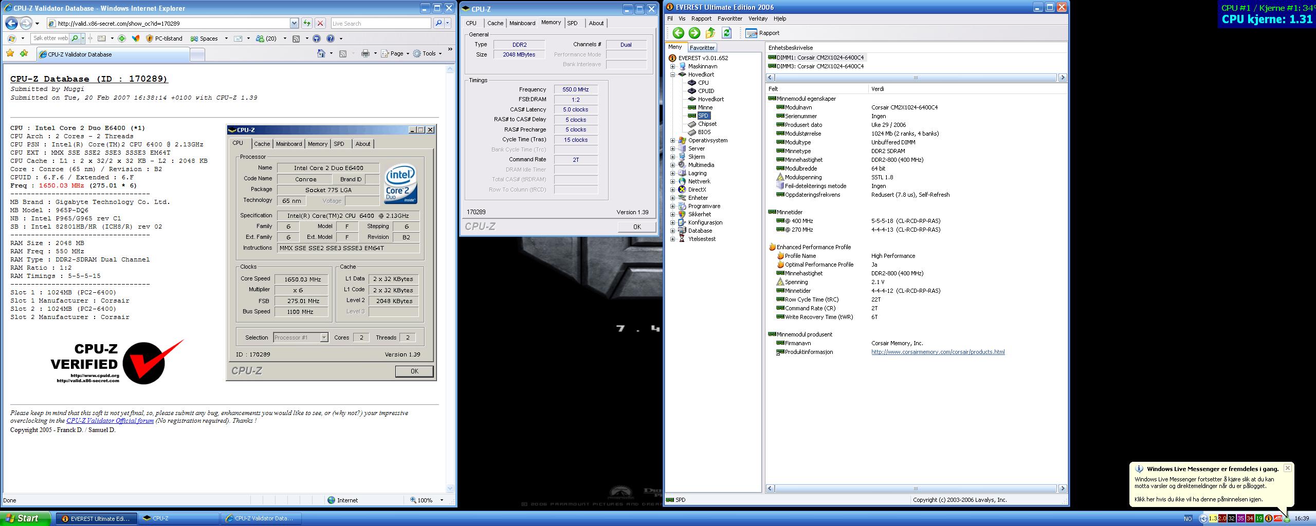The image size is (1316, 526).
Task: Switch to the About tab in CPU-Z window
Action: click(x=596, y=23)
